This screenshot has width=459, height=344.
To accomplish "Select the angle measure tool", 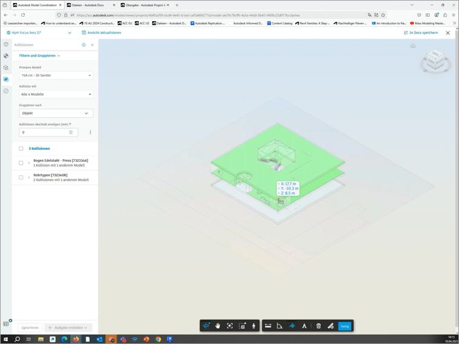I will coord(280,326).
